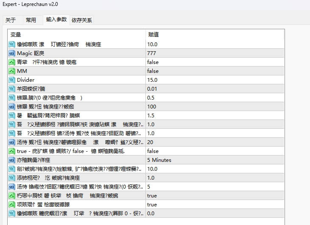Select the 1.5 value cell
The image size is (310, 225).
click(x=215, y=116)
